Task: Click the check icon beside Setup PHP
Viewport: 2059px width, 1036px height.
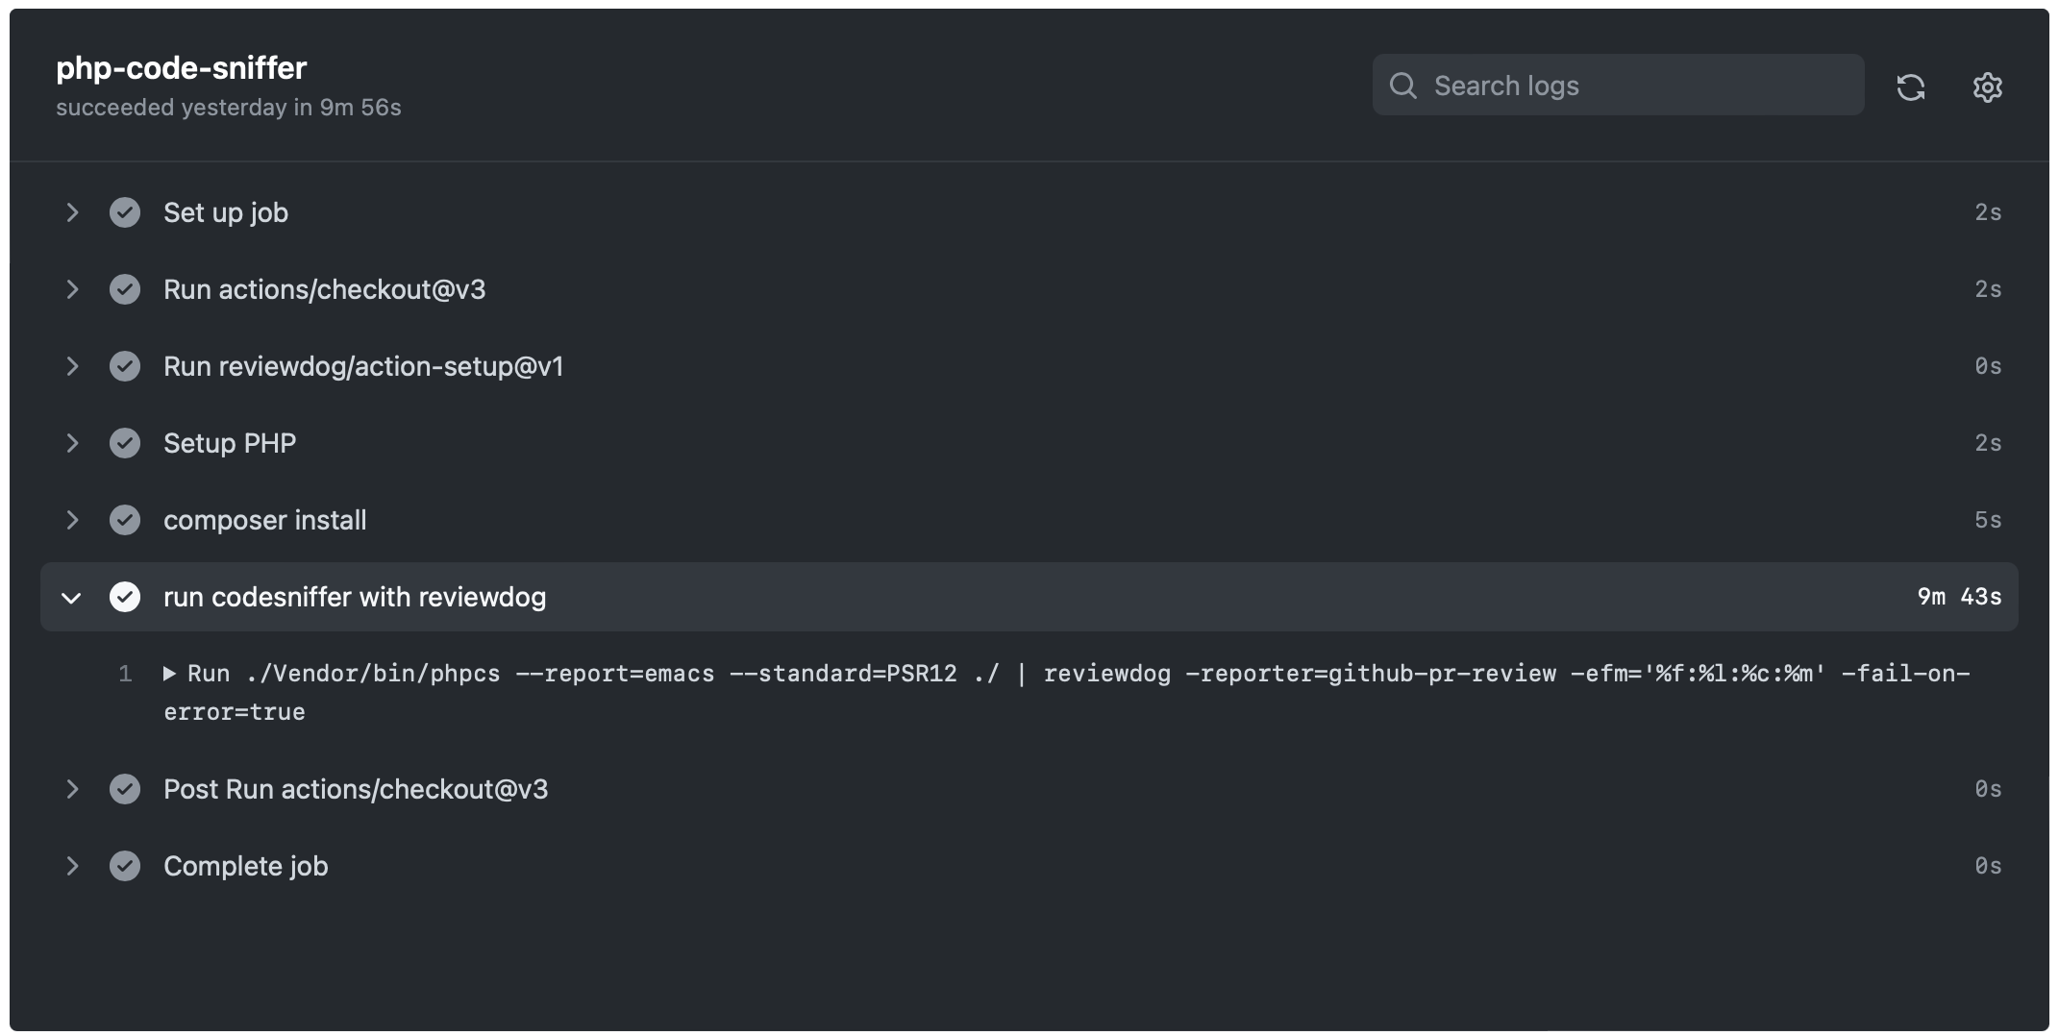Action: (125, 443)
